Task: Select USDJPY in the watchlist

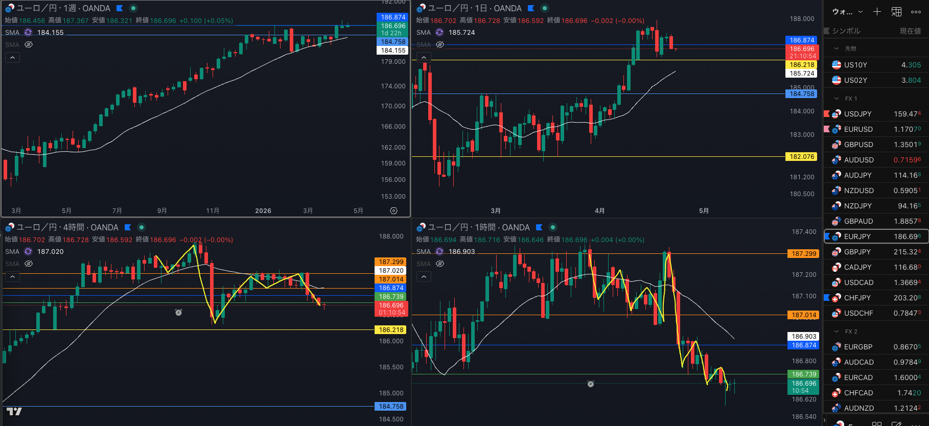Action: tap(876, 114)
